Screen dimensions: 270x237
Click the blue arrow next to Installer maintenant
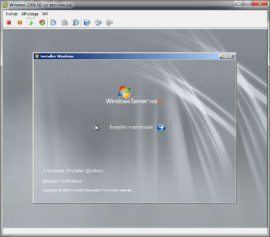tap(161, 127)
